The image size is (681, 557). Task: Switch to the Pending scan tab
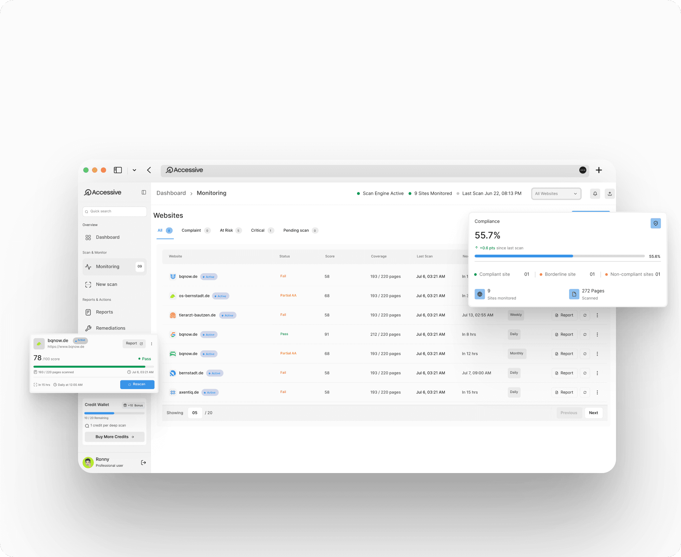300,230
